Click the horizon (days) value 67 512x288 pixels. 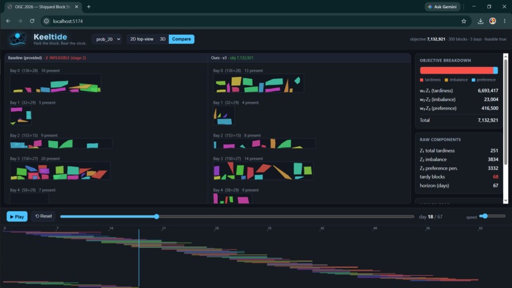pos(495,186)
